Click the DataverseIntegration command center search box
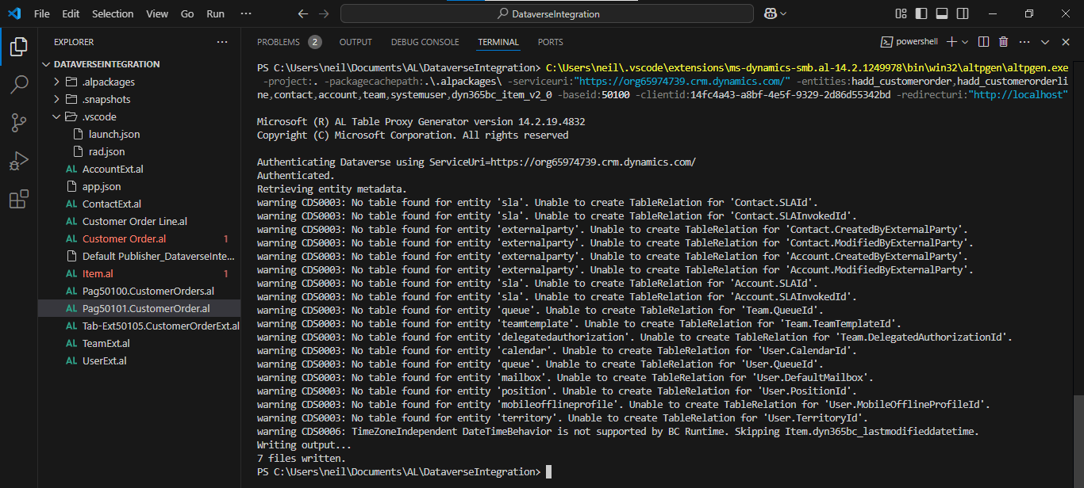This screenshot has width=1084, height=488. [548, 13]
